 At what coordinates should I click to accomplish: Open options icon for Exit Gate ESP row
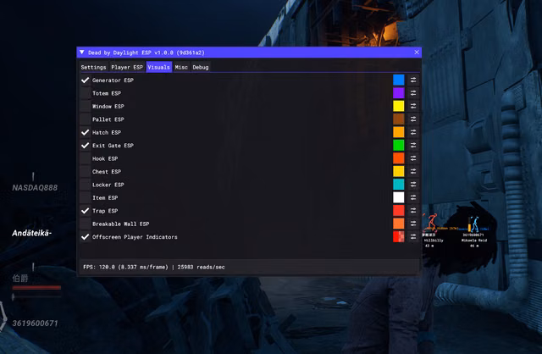coord(413,145)
